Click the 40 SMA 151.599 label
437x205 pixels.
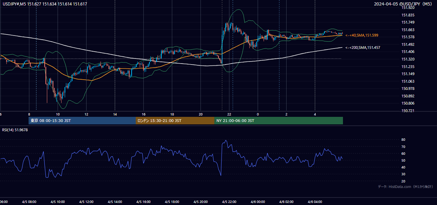coord(362,35)
